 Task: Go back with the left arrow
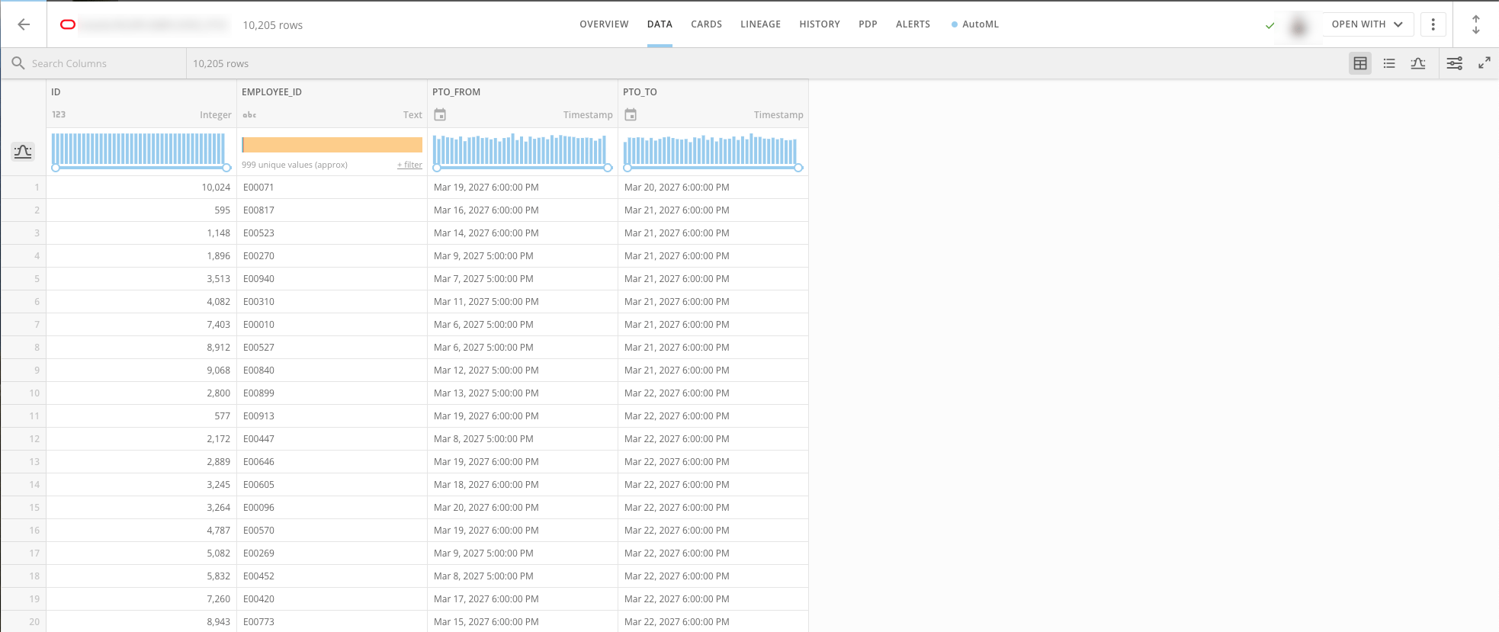(x=24, y=24)
